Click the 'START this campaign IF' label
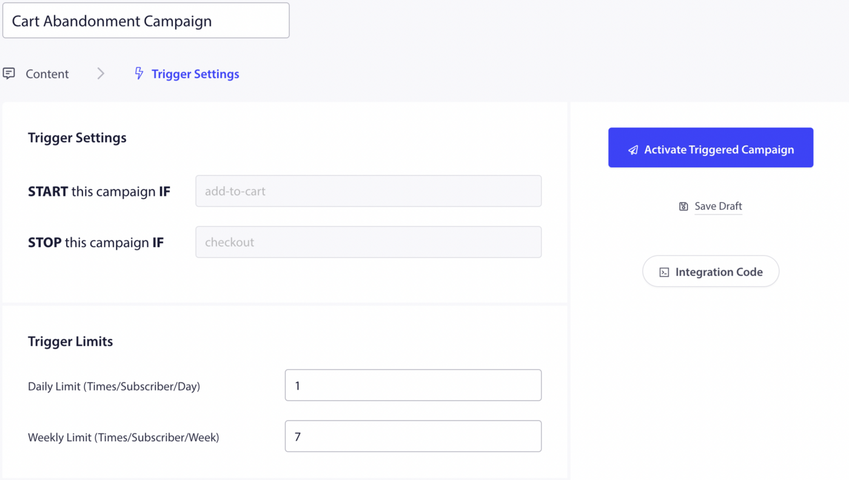 tap(99, 192)
